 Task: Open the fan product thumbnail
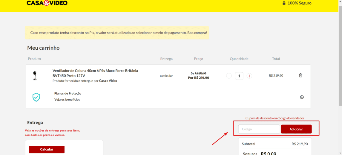pyautogui.click(x=35, y=76)
